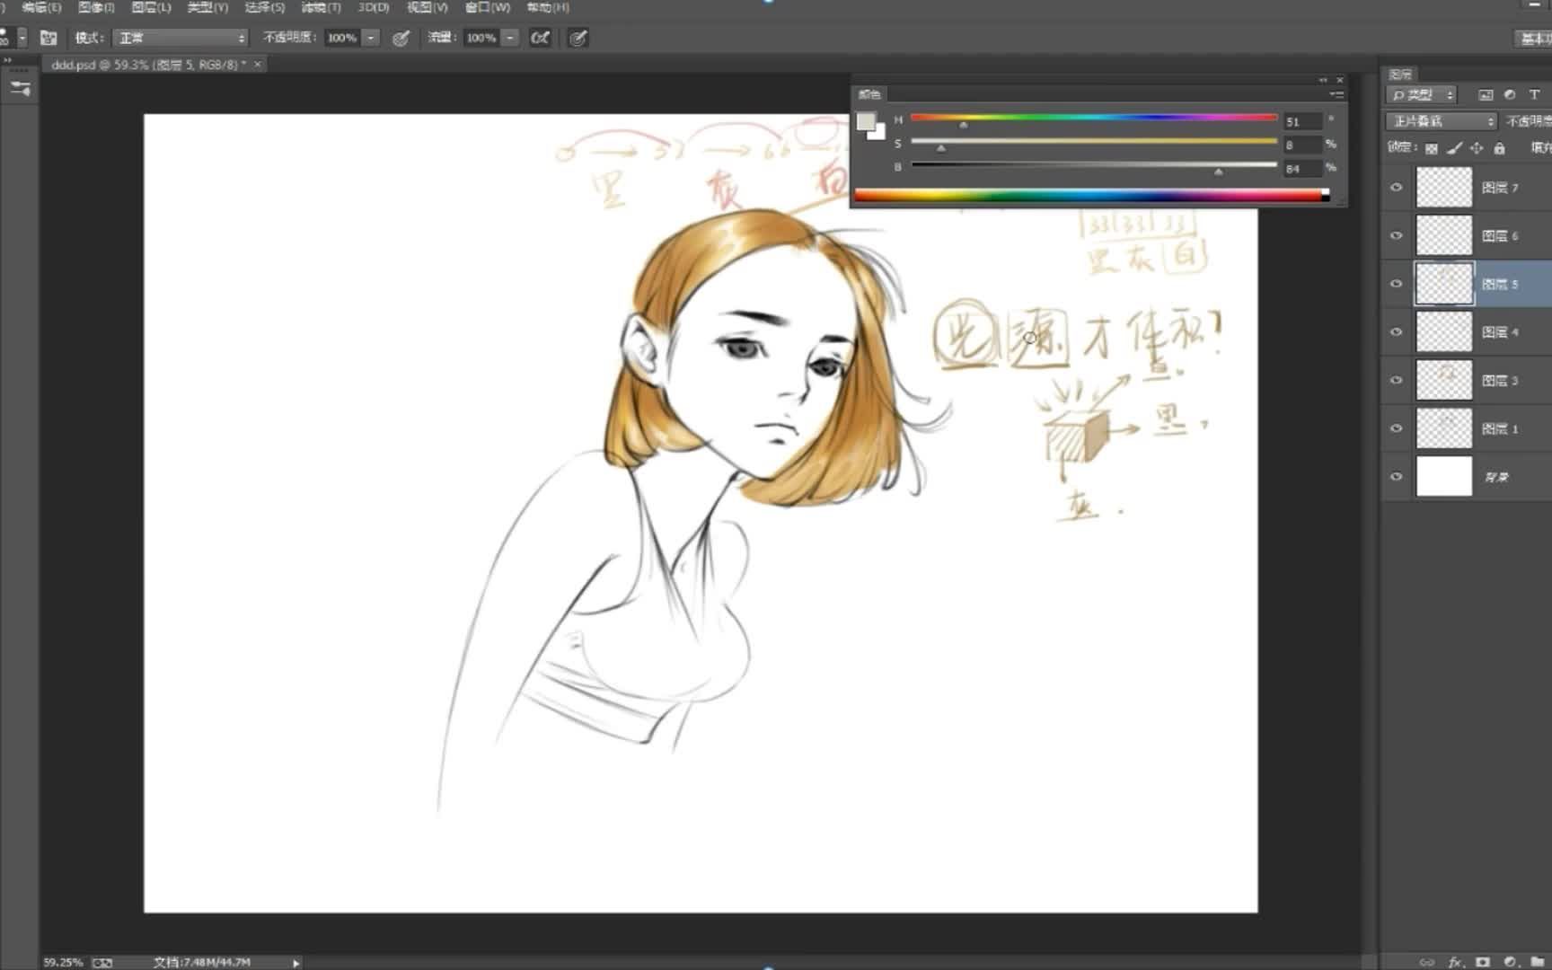1552x970 pixels.
Task: Click link layers icon at panel bottom
Action: [x=1427, y=962]
